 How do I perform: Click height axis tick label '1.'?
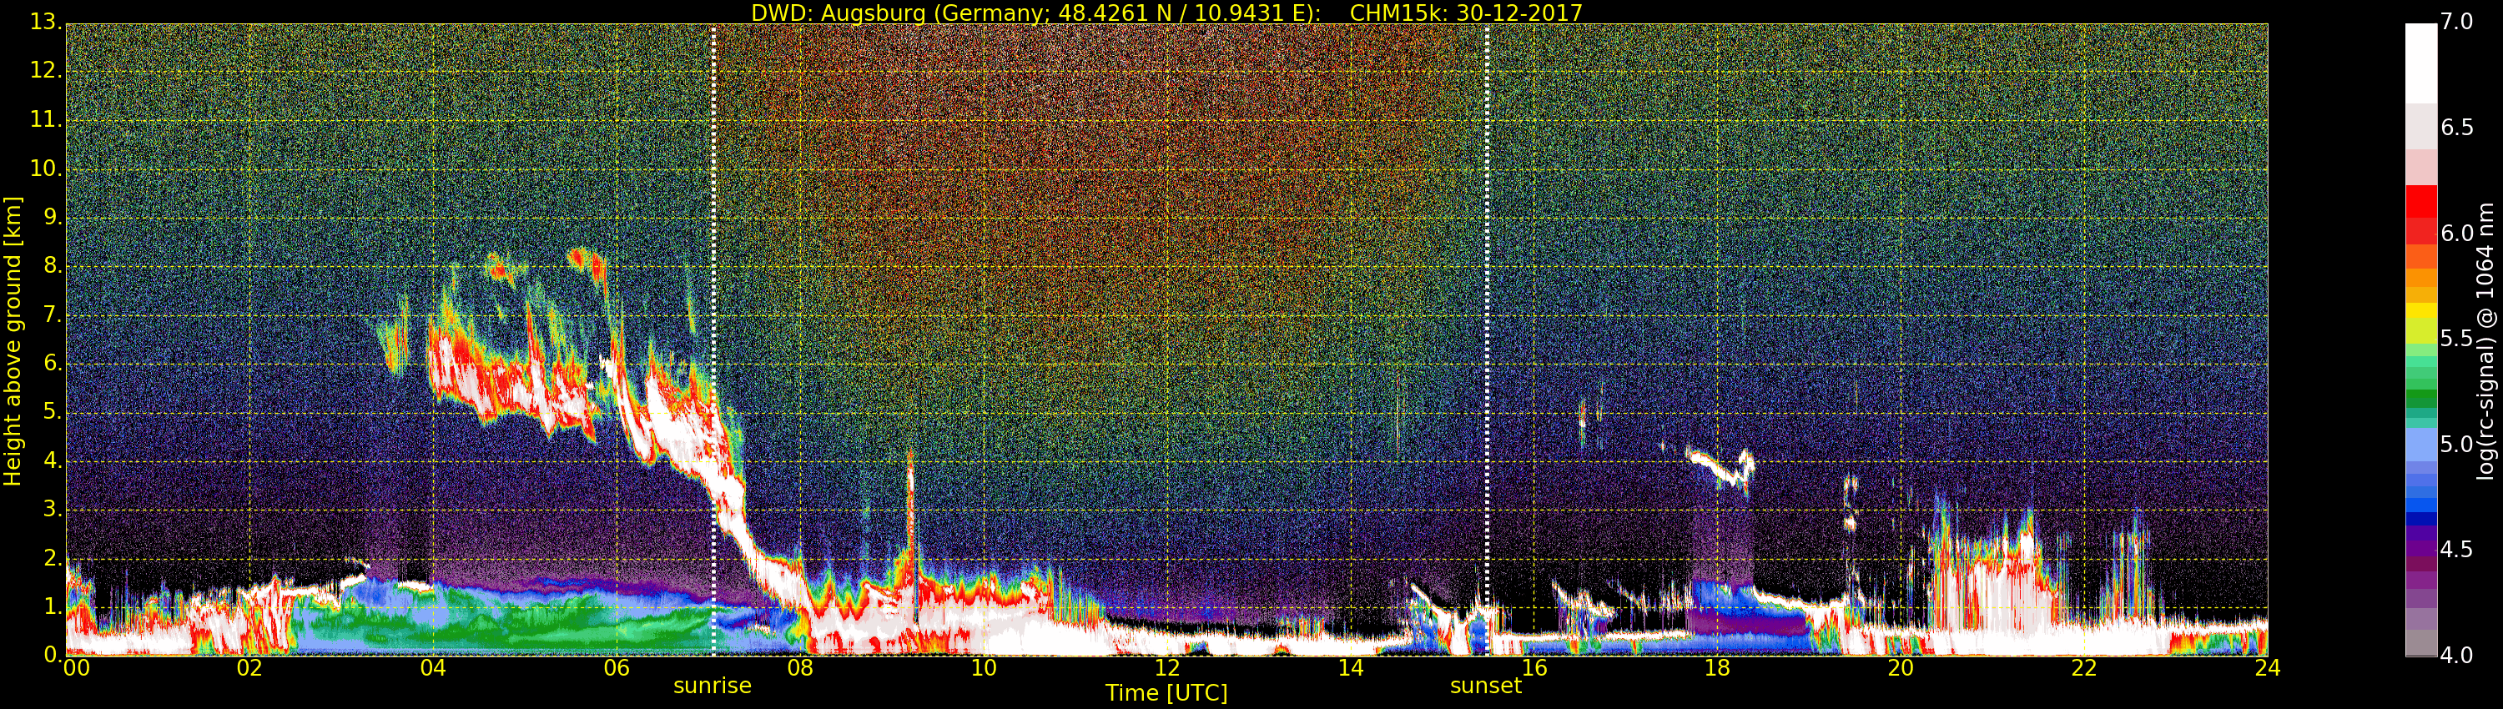tap(53, 606)
